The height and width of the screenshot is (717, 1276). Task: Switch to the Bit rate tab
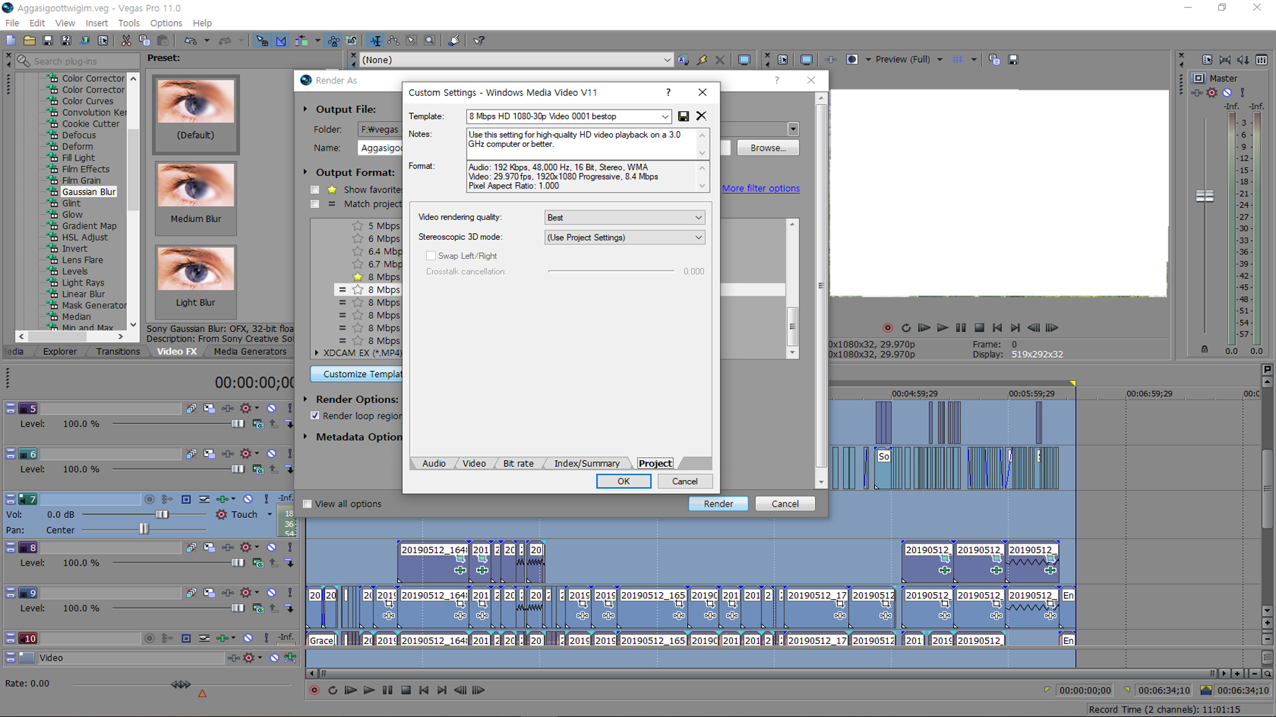[518, 463]
